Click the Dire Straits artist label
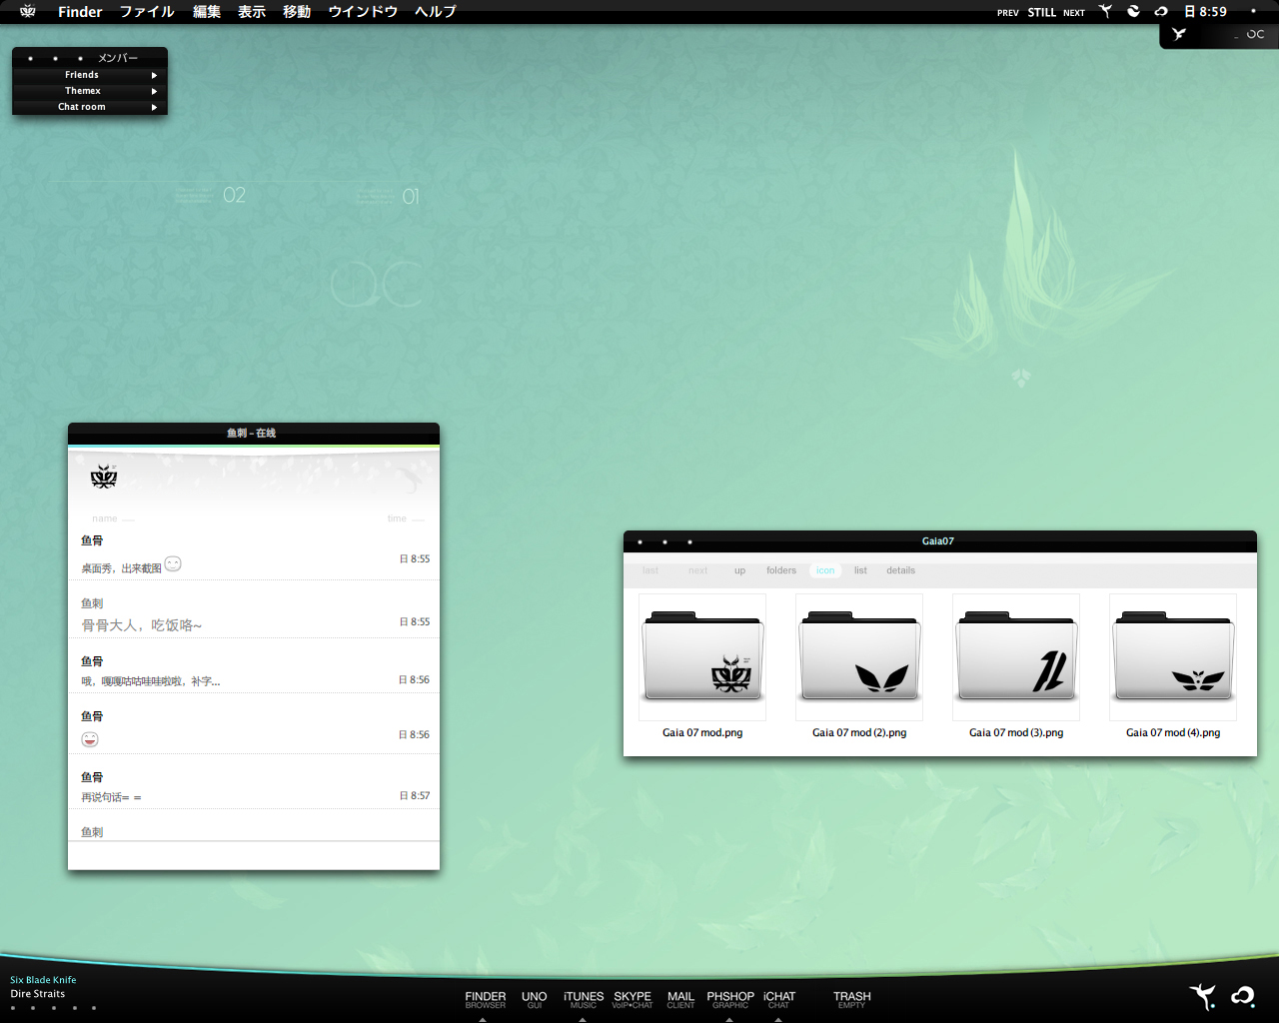This screenshot has height=1023, width=1279. pos(37,994)
